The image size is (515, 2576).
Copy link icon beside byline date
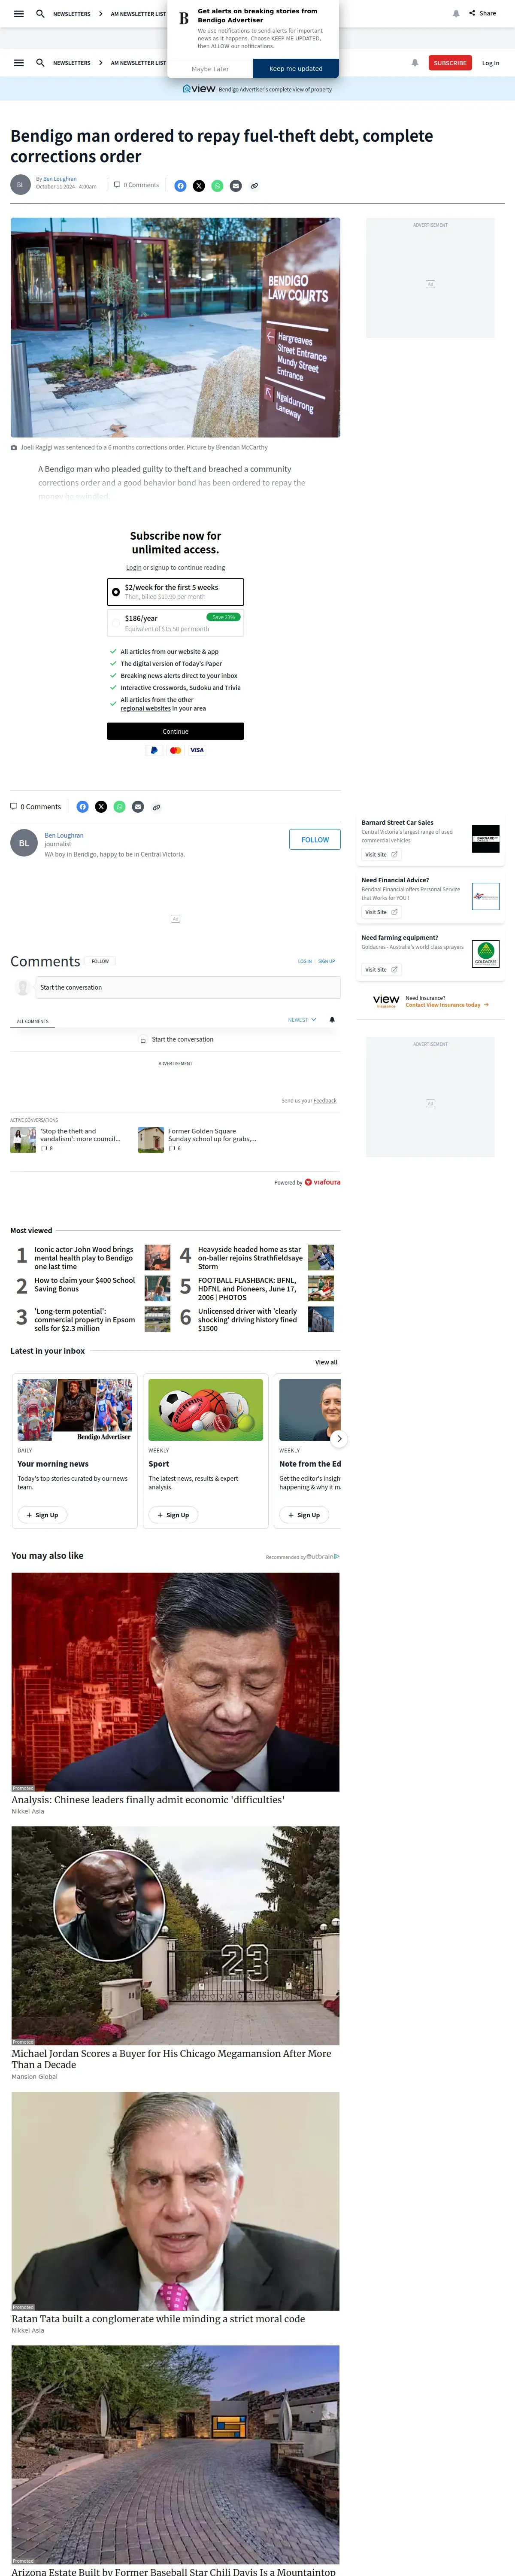[254, 186]
